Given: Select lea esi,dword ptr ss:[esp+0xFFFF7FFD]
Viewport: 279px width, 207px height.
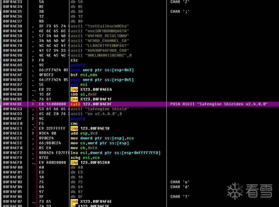Looking at the screenshot, I should click(116, 153).
